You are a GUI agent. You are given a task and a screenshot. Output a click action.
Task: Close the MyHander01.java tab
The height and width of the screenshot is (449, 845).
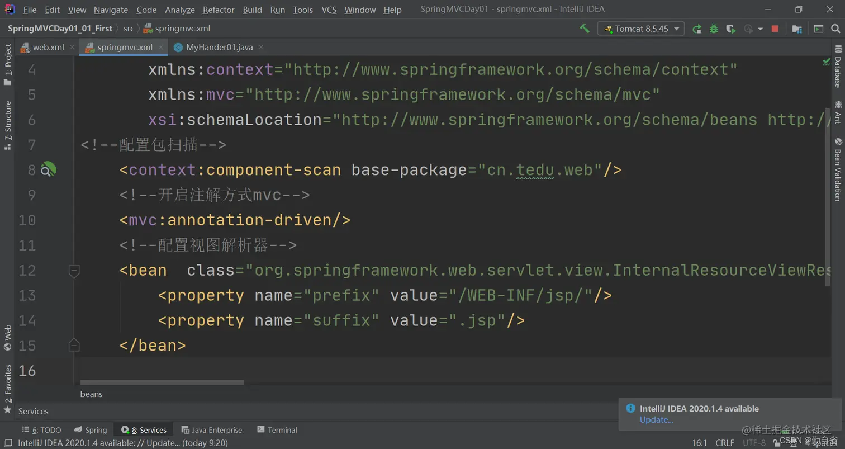260,48
